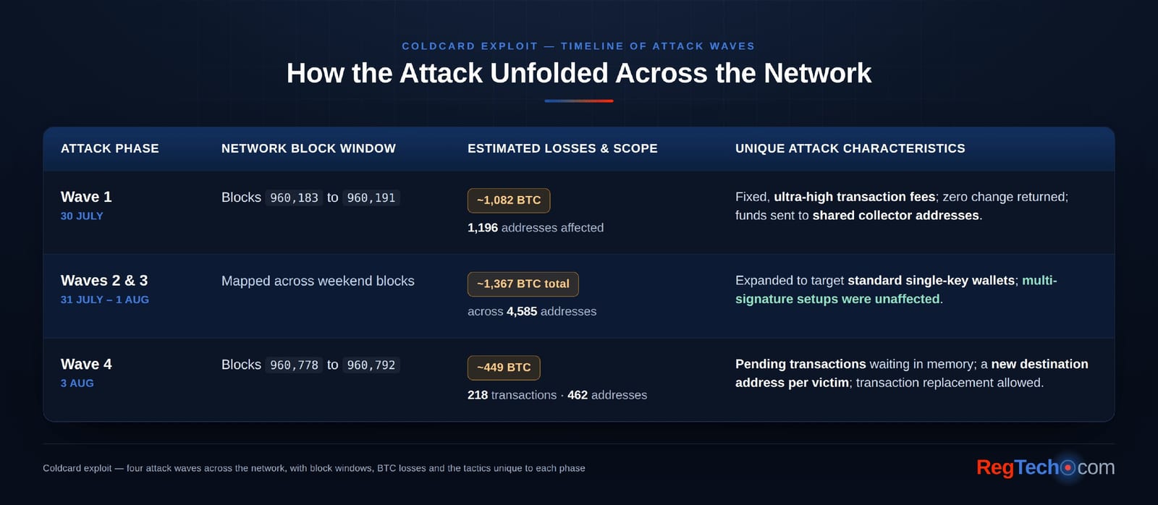Click '1,196 addresses affected' text
This screenshot has height=505, width=1158.
coord(536,227)
